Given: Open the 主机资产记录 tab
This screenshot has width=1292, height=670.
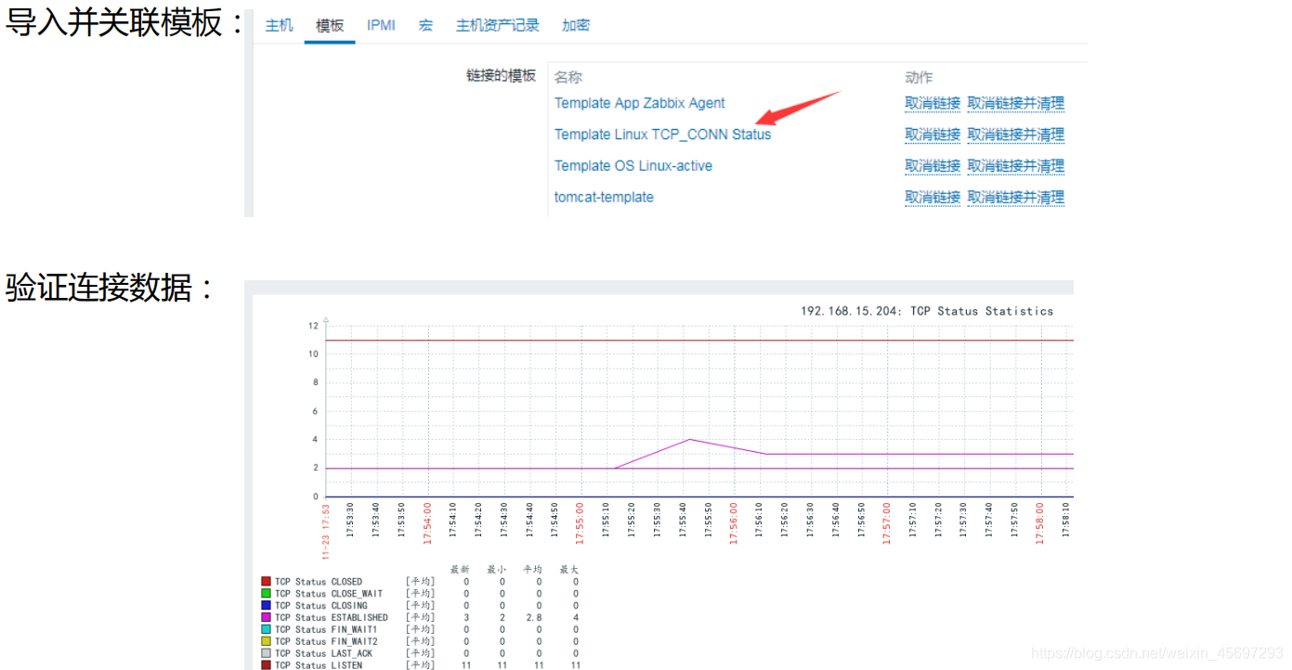Looking at the screenshot, I should pyautogui.click(x=497, y=26).
